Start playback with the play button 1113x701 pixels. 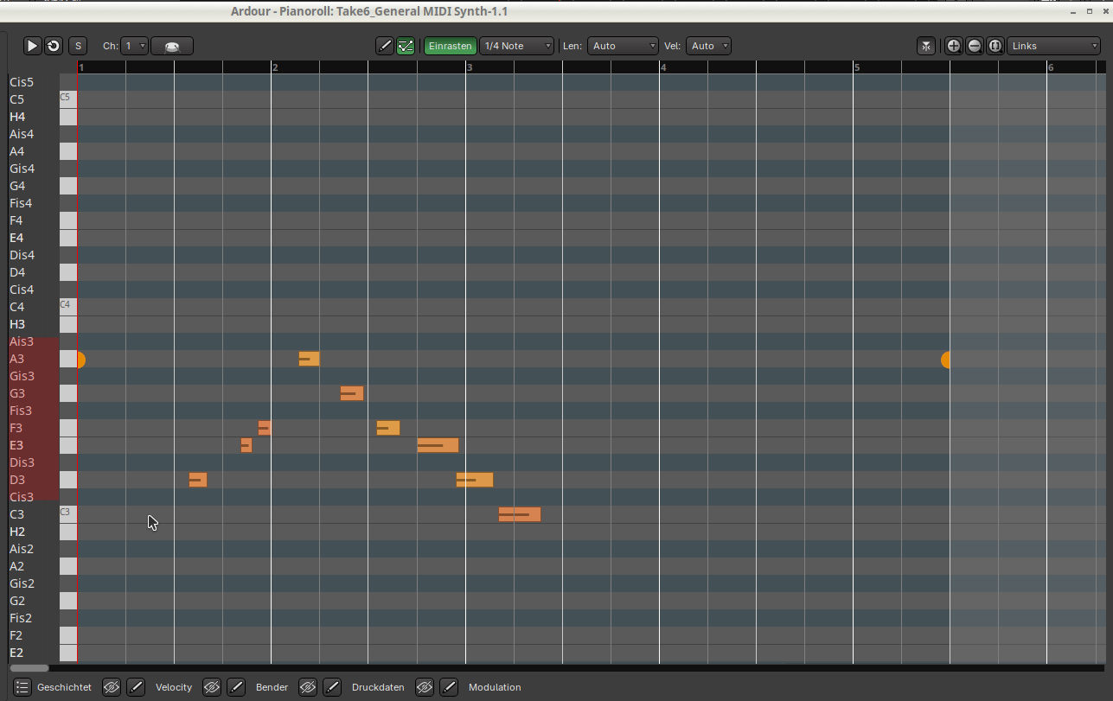pyautogui.click(x=32, y=46)
